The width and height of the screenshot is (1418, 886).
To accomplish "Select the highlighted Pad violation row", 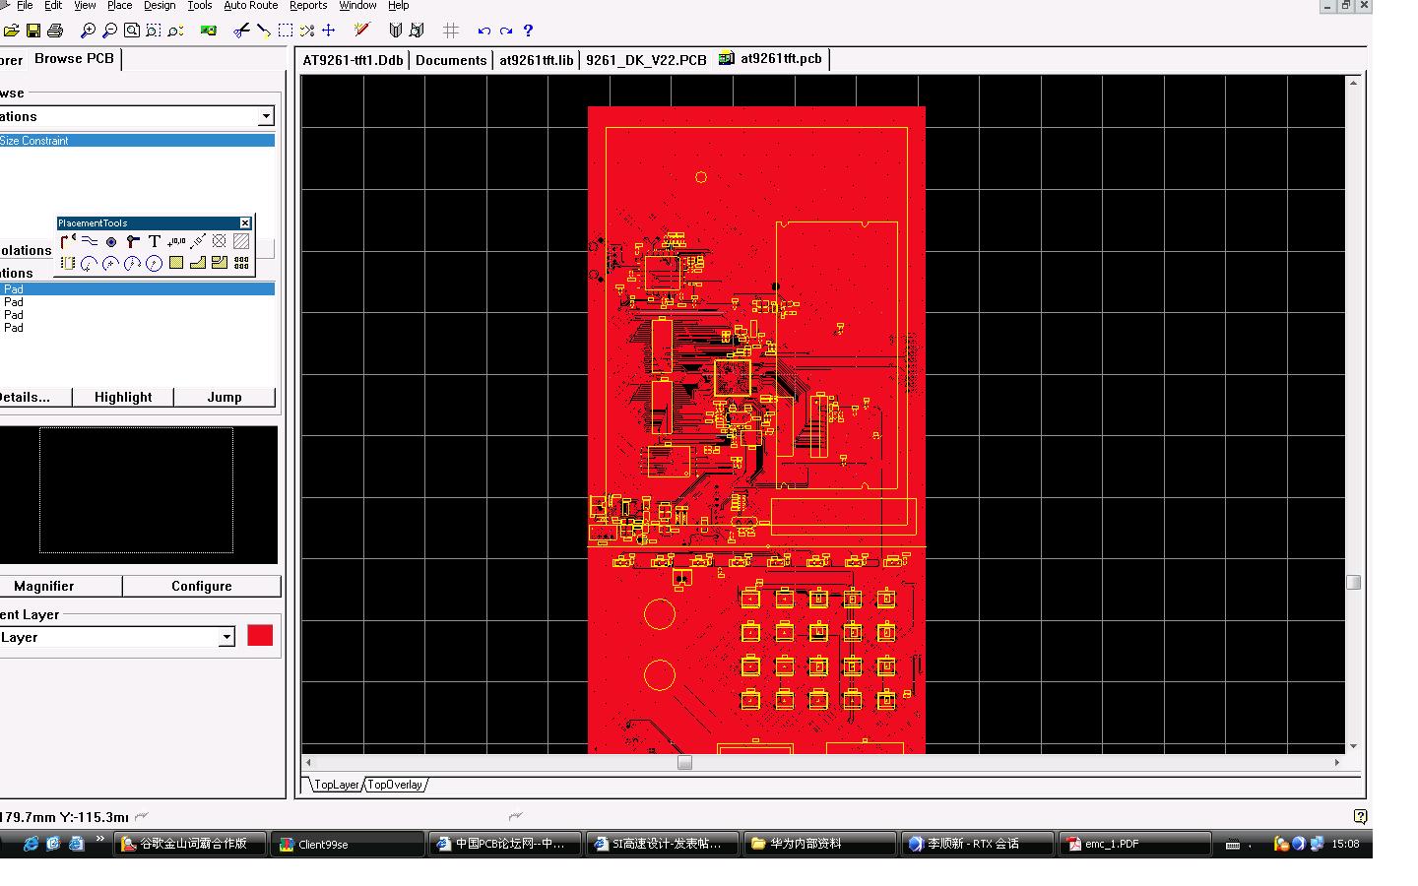I will coord(137,289).
